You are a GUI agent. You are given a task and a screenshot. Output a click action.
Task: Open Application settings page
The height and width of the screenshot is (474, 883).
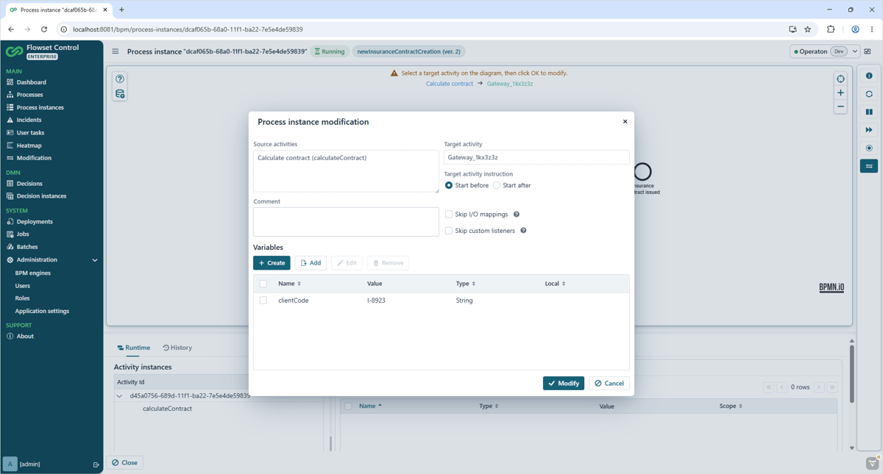pos(42,311)
